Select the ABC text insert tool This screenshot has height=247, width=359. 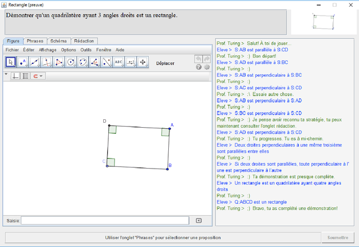click(x=118, y=62)
